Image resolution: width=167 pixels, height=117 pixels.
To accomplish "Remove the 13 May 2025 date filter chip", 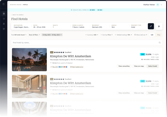I will [61, 35].
